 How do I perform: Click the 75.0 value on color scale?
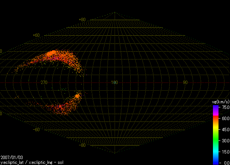(225, 107)
